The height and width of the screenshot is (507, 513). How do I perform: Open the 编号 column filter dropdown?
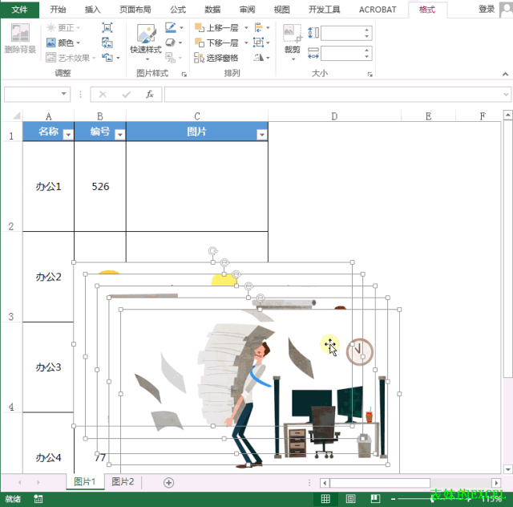[120, 134]
